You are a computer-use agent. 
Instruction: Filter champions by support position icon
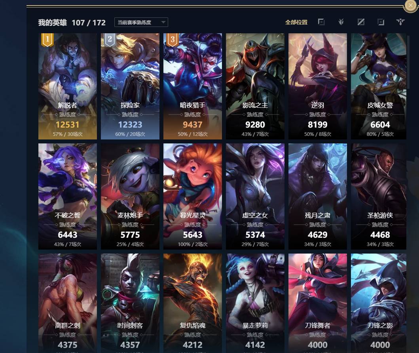pyautogui.click(x=400, y=22)
